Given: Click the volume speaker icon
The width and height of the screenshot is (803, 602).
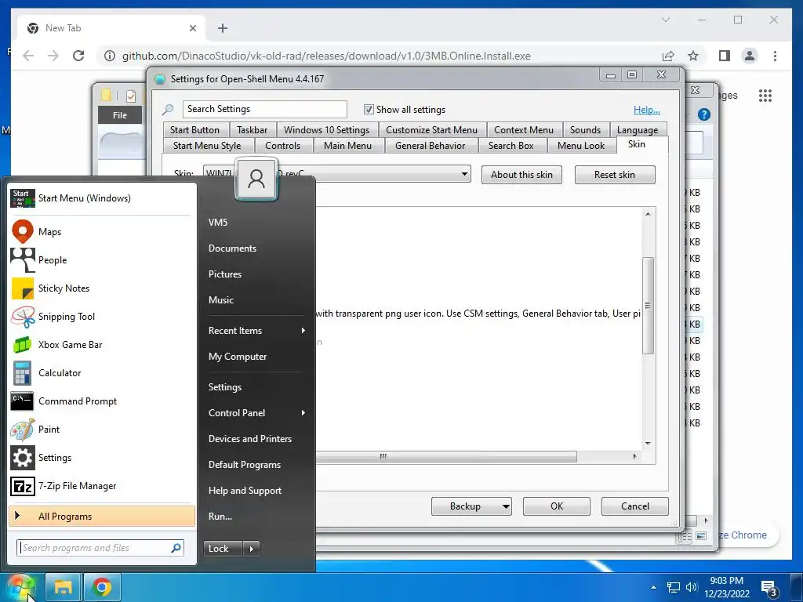Looking at the screenshot, I should pos(692,588).
